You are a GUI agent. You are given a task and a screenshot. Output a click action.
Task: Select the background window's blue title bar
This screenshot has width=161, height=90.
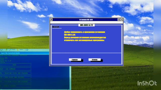(x=25, y=53)
